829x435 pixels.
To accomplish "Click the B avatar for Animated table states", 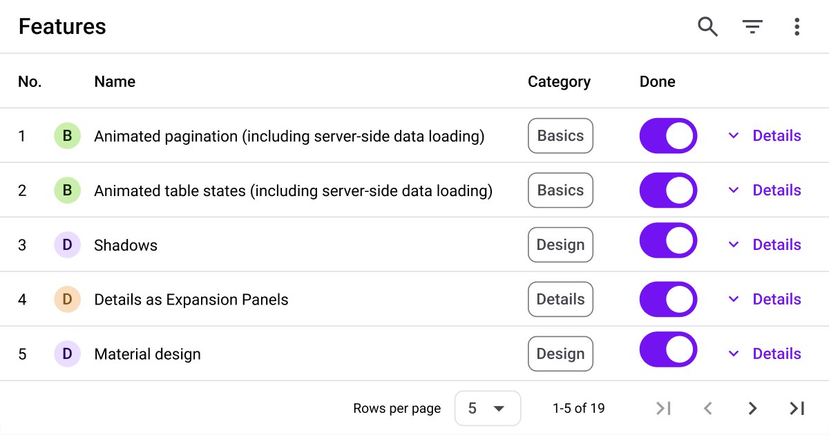I will (x=68, y=191).
